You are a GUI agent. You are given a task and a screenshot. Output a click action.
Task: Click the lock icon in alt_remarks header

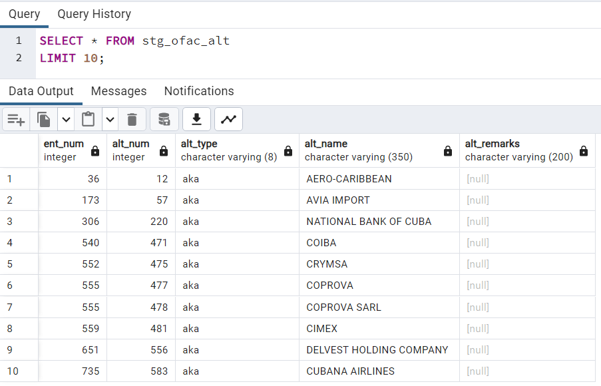click(x=584, y=151)
